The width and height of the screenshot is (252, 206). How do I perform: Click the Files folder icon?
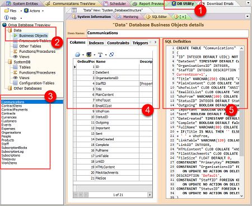(7, 11)
